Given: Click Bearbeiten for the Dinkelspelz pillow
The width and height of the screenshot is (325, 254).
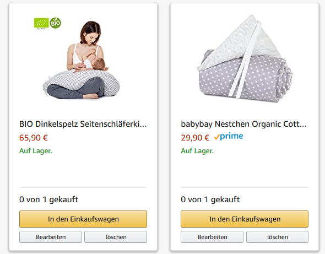Looking at the screenshot, I should pyautogui.click(x=51, y=237).
